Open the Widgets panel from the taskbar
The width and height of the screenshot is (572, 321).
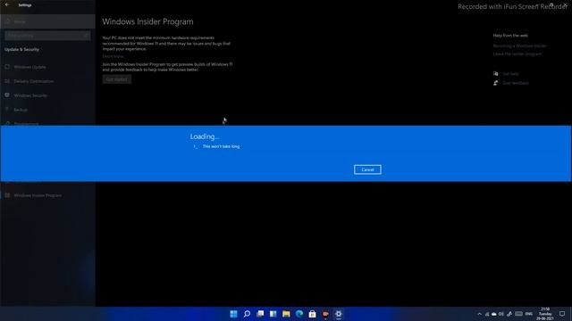pyautogui.click(x=273, y=314)
